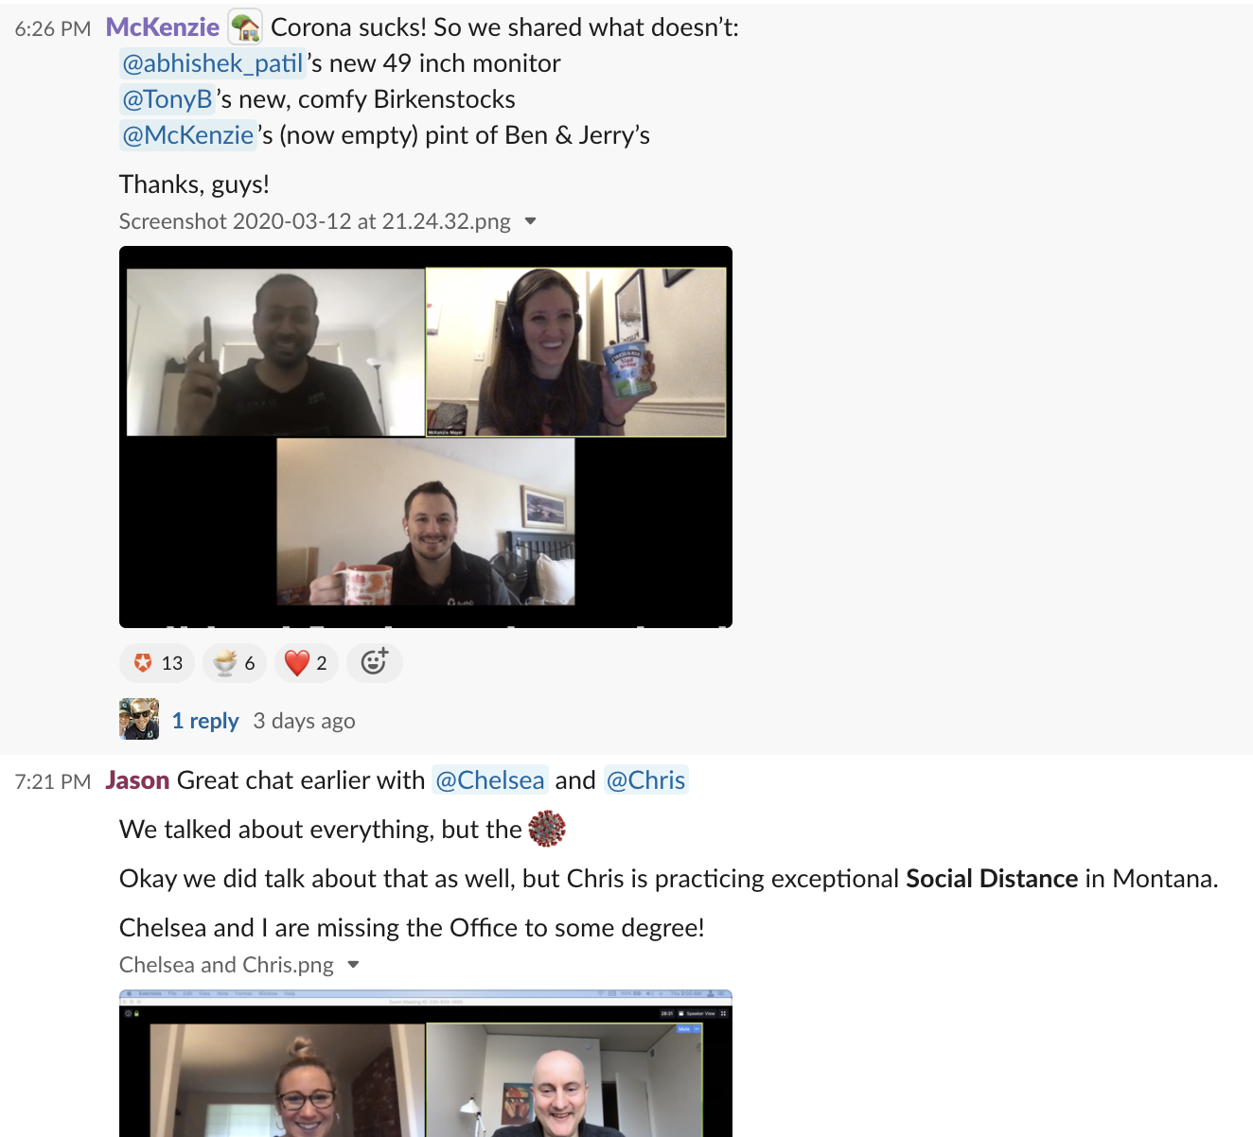Open the @Chelsea mention profile
The width and height of the screenshot is (1253, 1137).
pos(489,780)
